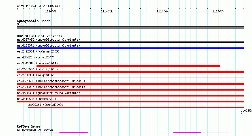Open nsv3411695 (Audano2019) label
Image resolution: width=252 pixels, height=136 pixels.
click(x=37, y=99)
